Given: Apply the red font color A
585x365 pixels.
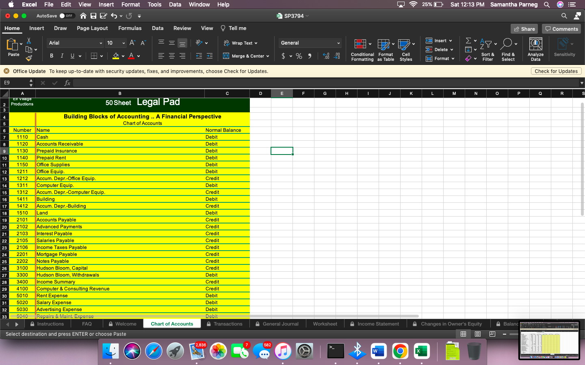Looking at the screenshot, I should [x=131, y=56].
